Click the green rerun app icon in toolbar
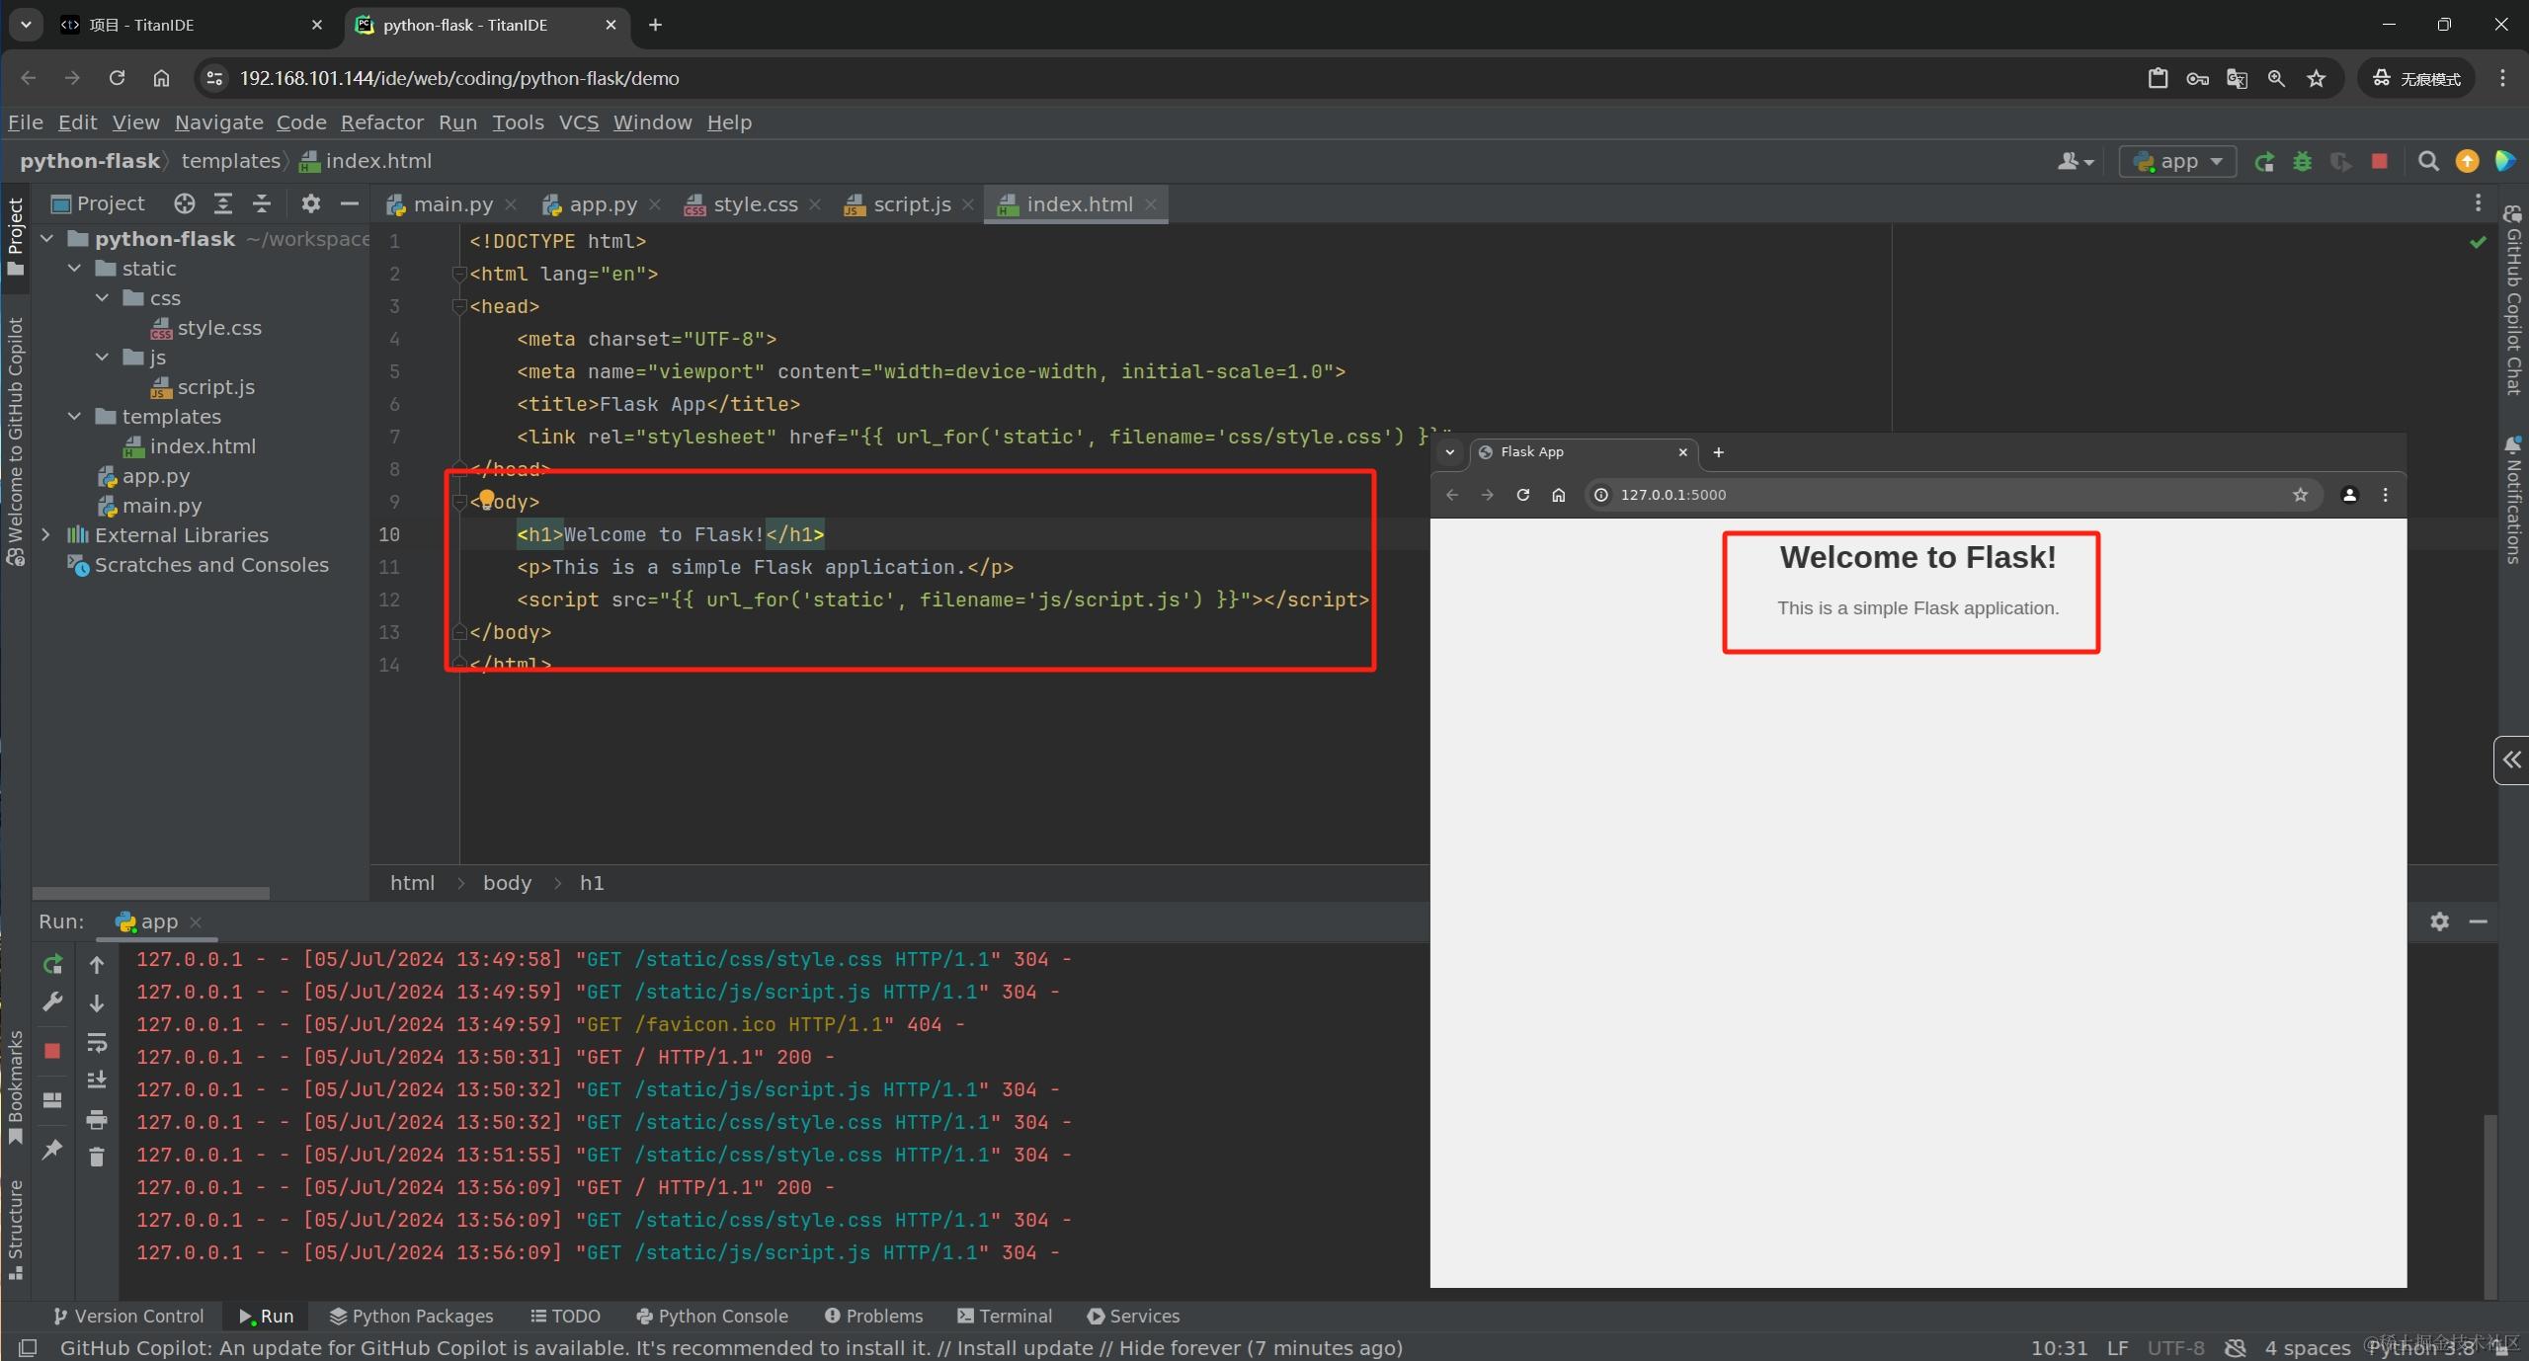 2264,162
